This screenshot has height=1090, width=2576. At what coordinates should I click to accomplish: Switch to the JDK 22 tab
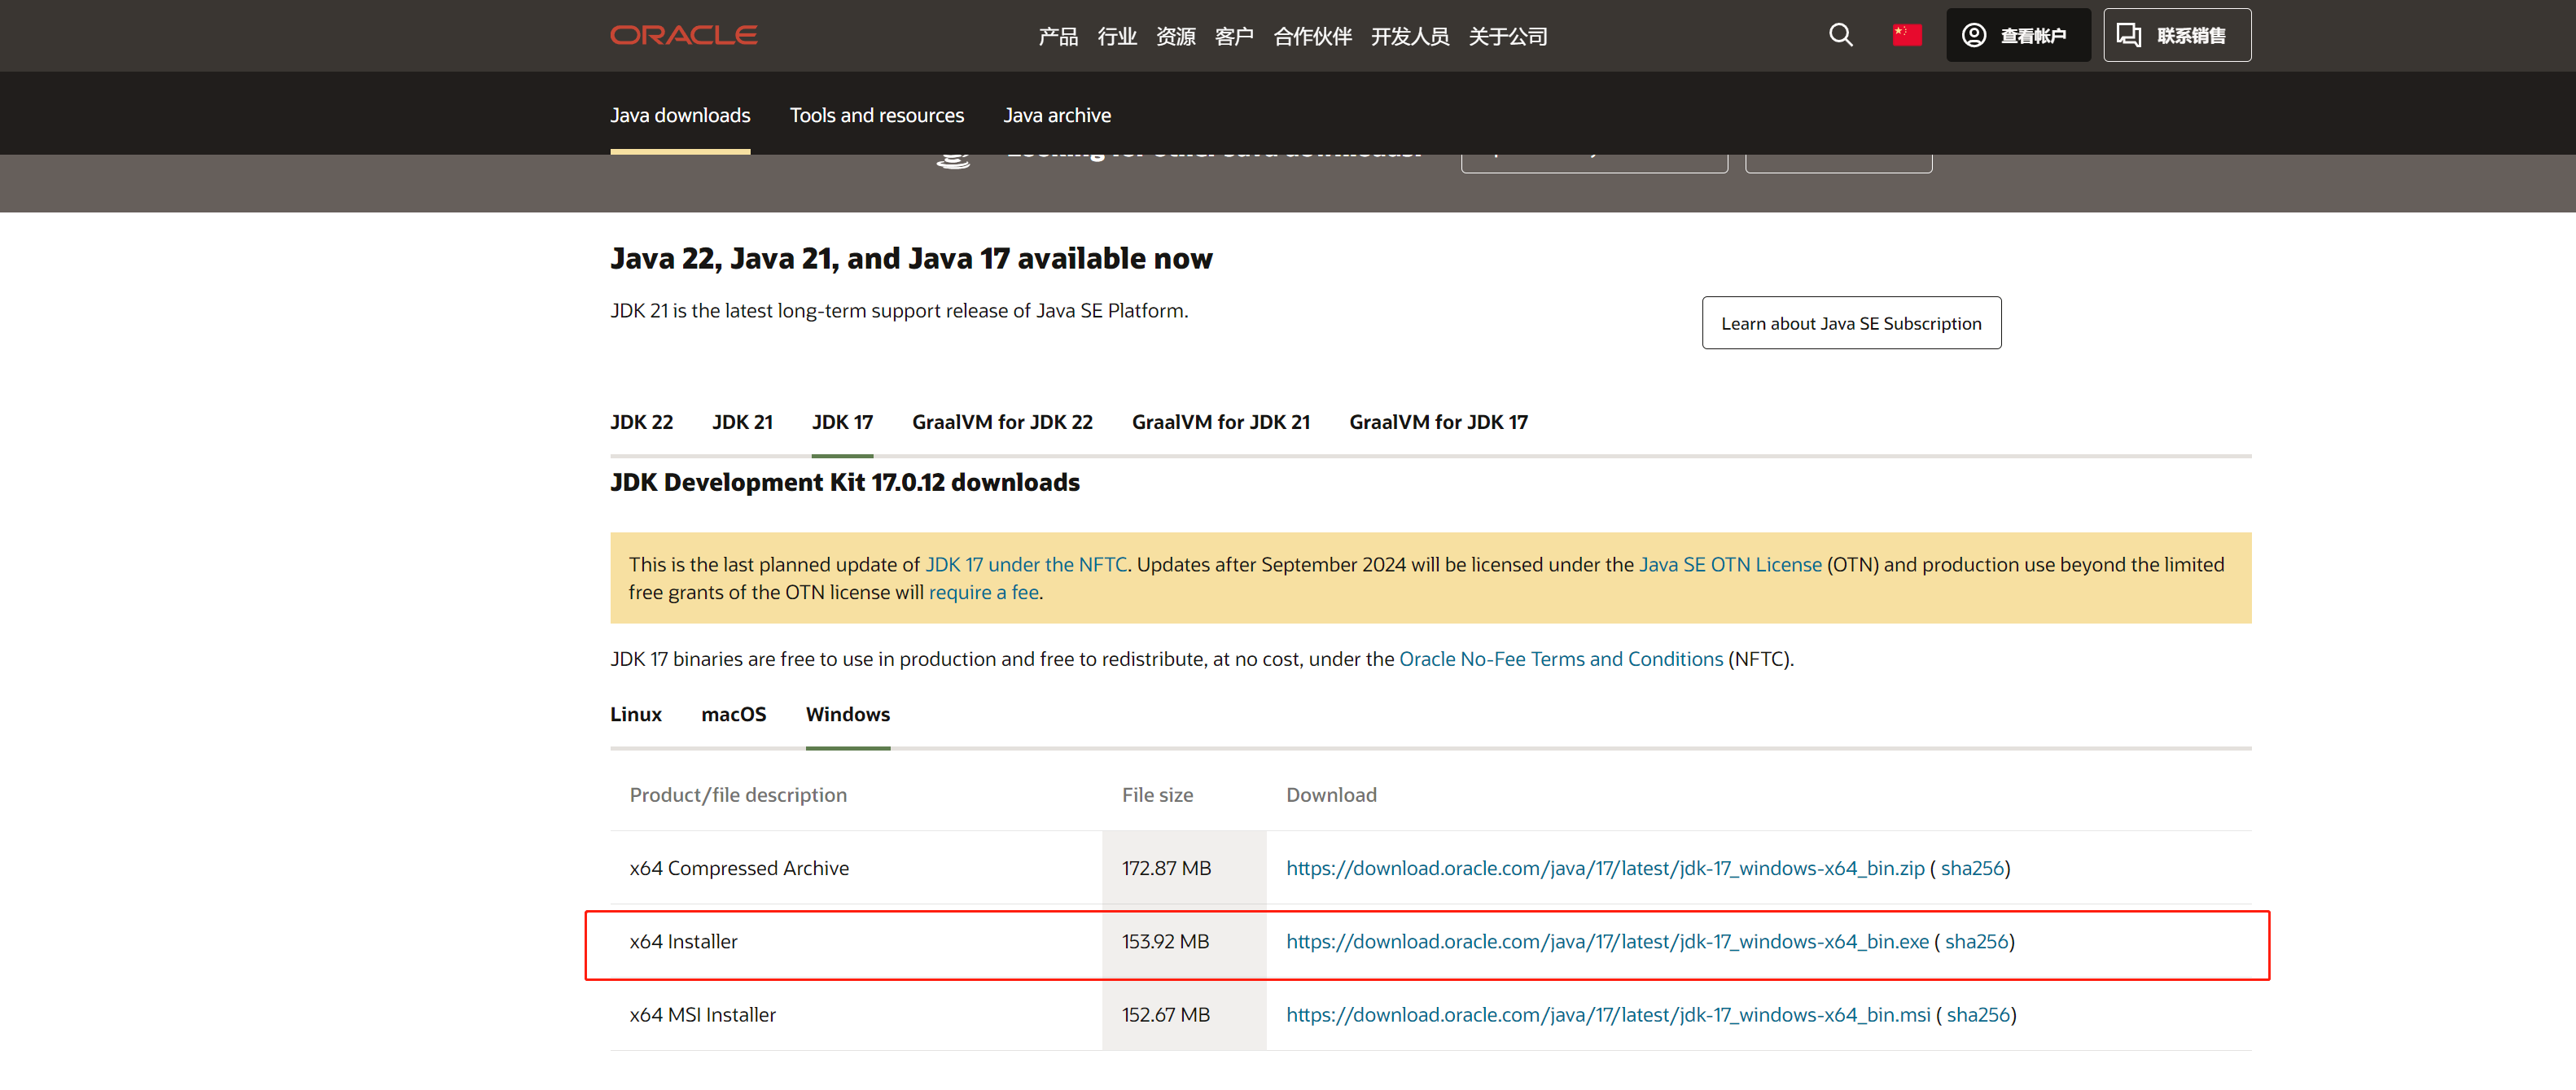[641, 422]
